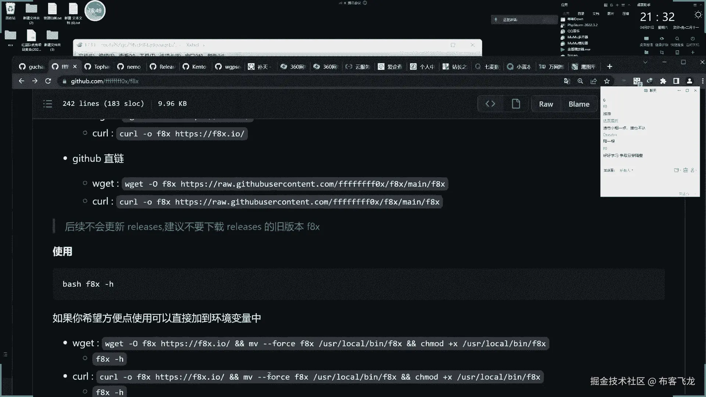This screenshot has height=397, width=706.
Task: Show source code view icon
Action: coord(490,104)
